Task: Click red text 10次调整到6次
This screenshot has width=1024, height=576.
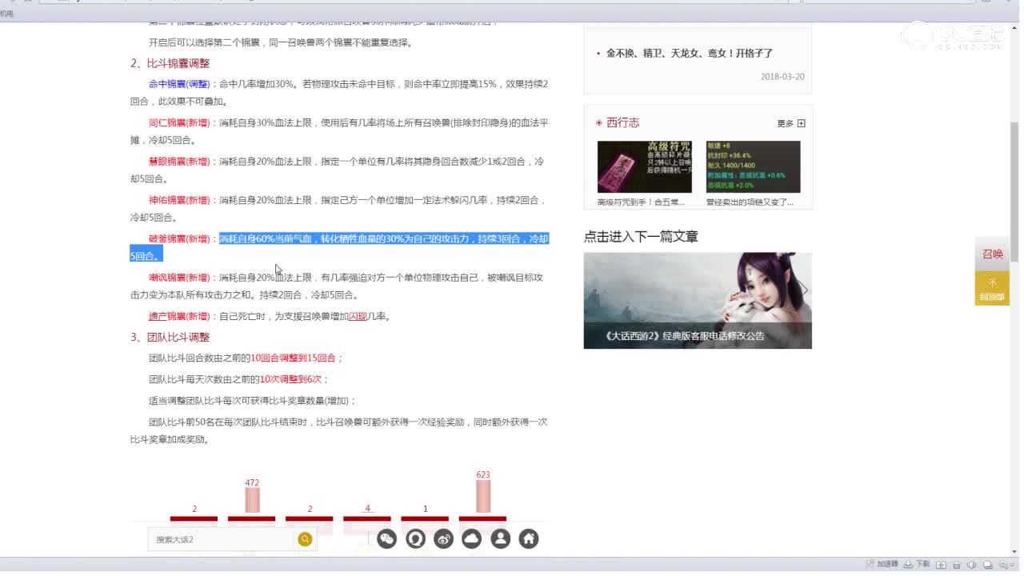Action: tap(290, 379)
